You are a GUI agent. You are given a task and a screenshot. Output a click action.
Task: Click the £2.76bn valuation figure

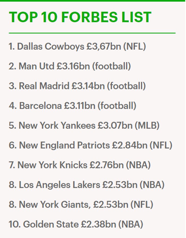[x=107, y=165]
